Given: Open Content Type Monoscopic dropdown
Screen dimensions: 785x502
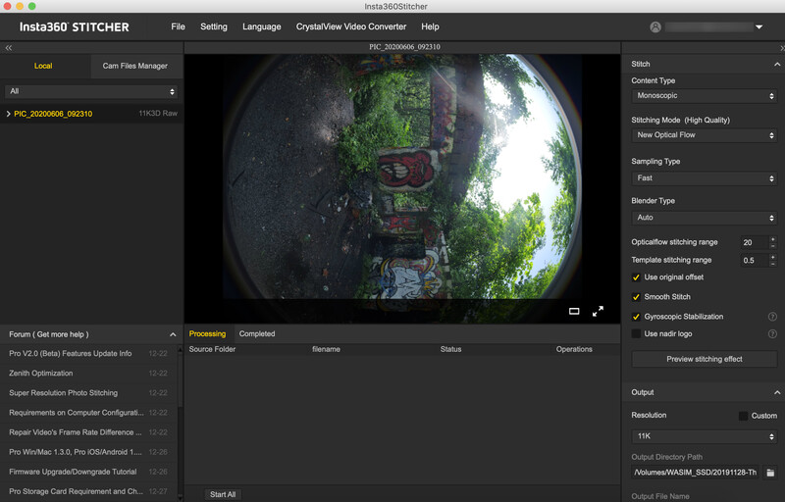Looking at the screenshot, I should pyautogui.click(x=704, y=95).
